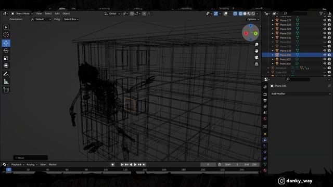Activate the Transform tool
This screenshot has width=333, height=187.
click(6, 65)
